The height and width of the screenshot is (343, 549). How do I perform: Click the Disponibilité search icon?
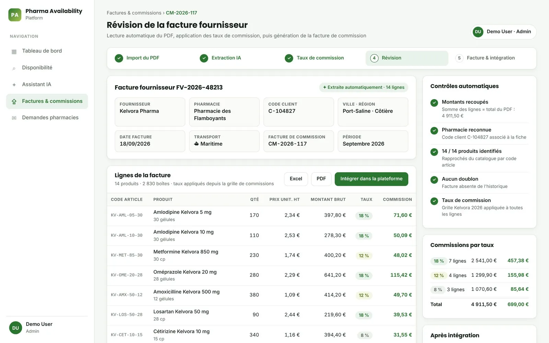tap(14, 68)
